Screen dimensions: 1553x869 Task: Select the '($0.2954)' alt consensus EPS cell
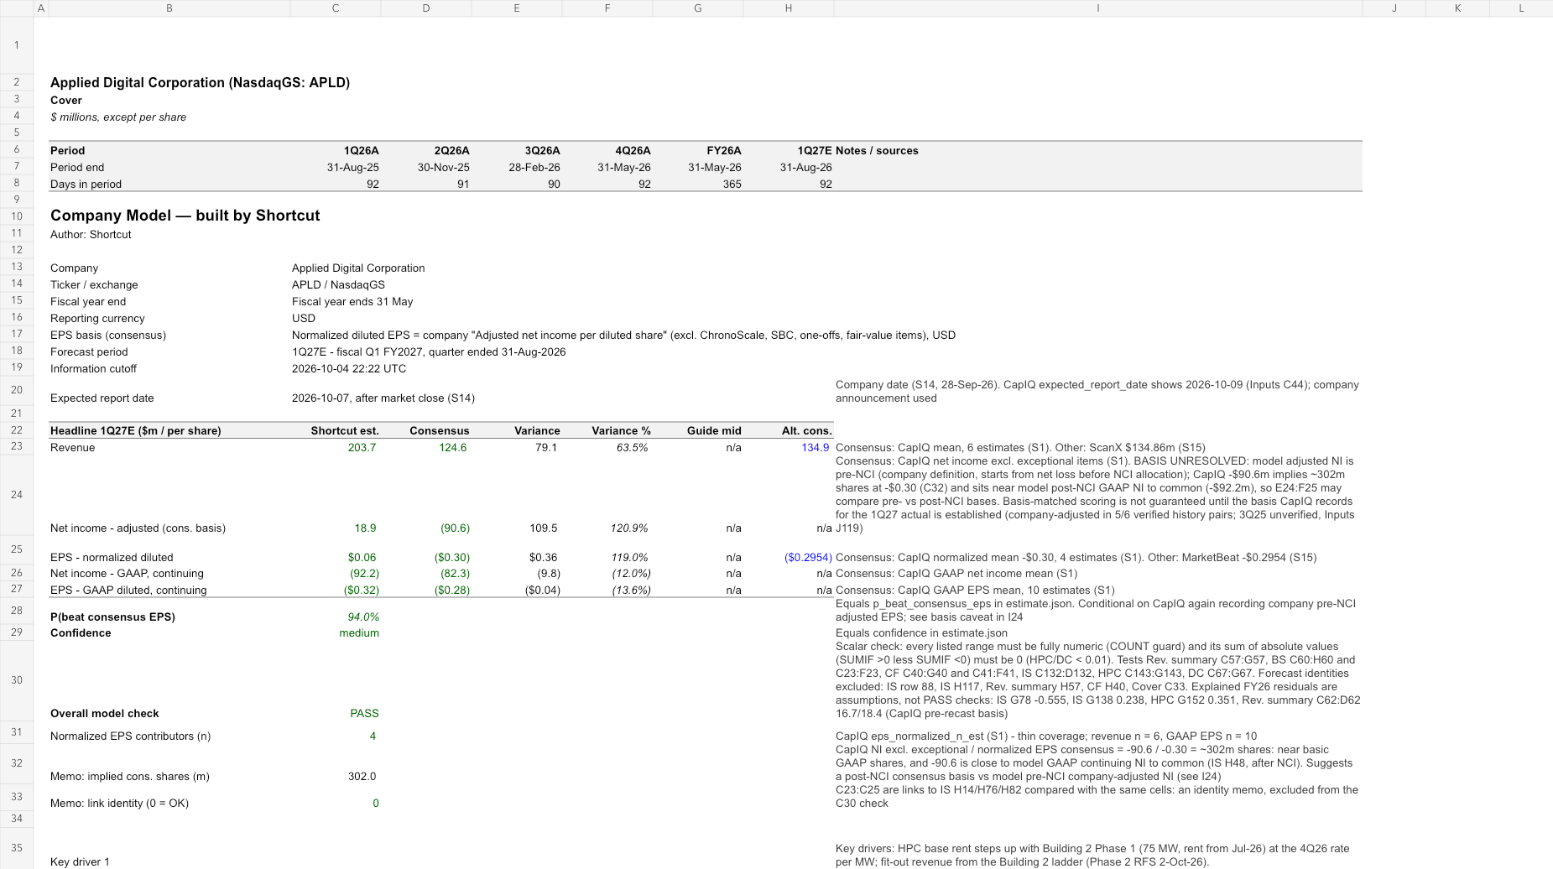pyautogui.click(x=809, y=557)
